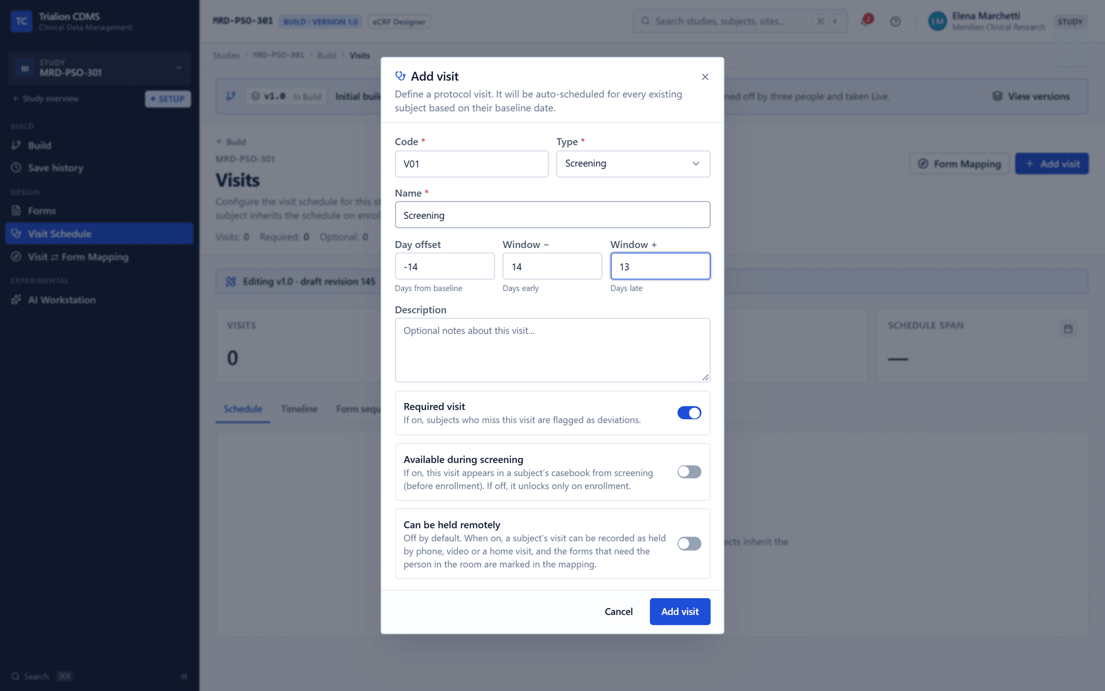Image resolution: width=1105 pixels, height=691 pixels.
Task: Turn on Can be held remotely switch
Action: pyautogui.click(x=689, y=544)
